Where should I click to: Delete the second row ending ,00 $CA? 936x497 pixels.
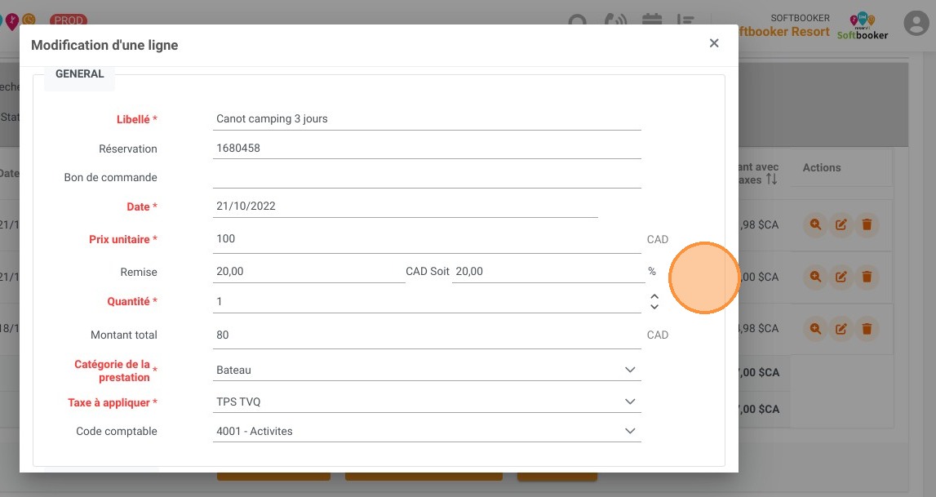(x=867, y=277)
